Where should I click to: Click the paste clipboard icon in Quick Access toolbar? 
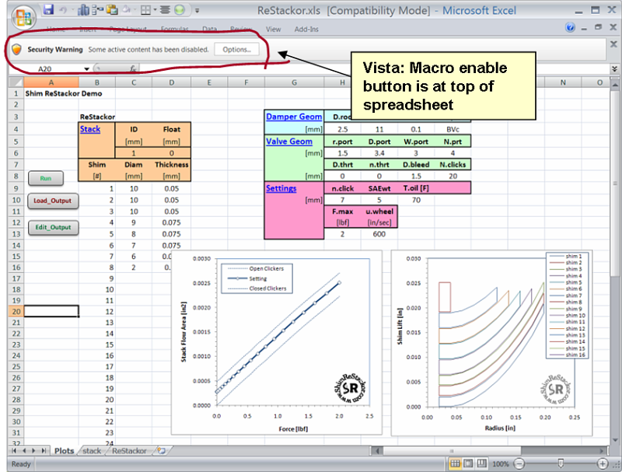tap(112, 10)
